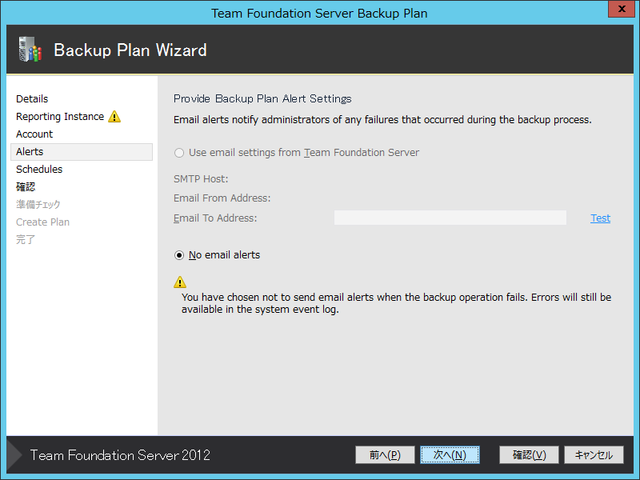Cancel the wizard with キャンセル
The width and height of the screenshot is (640, 480).
coord(594,454)
